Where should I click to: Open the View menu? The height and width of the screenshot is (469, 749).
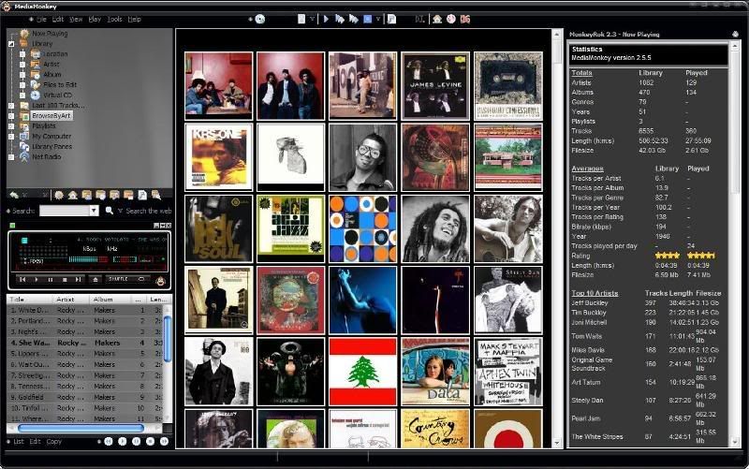pos(76,19)
